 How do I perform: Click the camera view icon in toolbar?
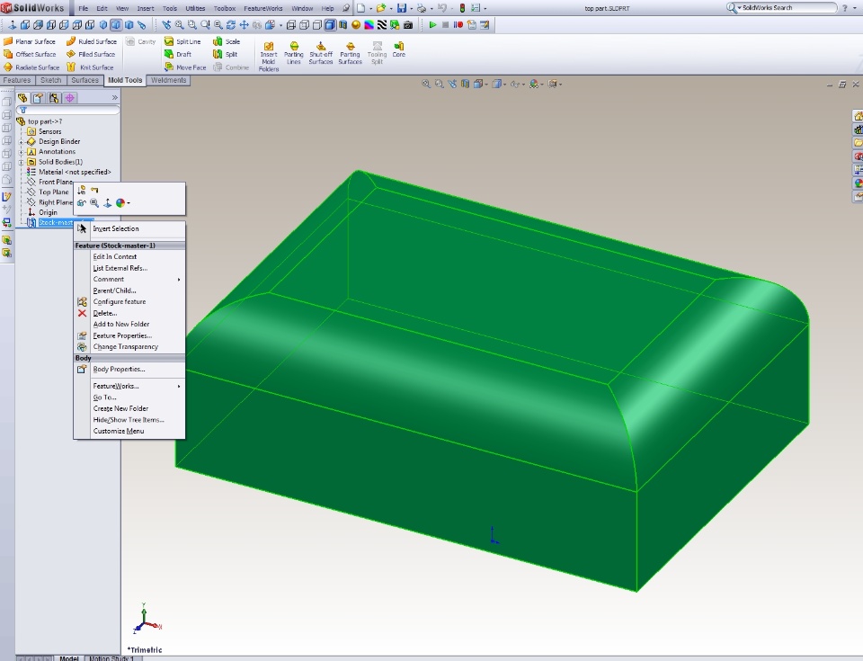(408, 25)
